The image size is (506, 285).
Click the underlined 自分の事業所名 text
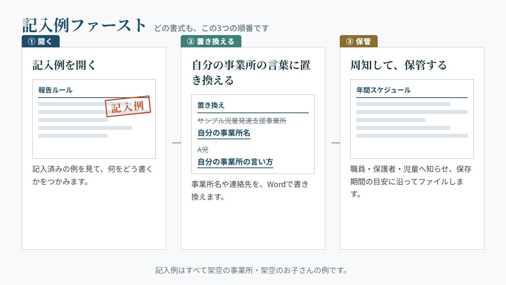(x=224, y=133)
